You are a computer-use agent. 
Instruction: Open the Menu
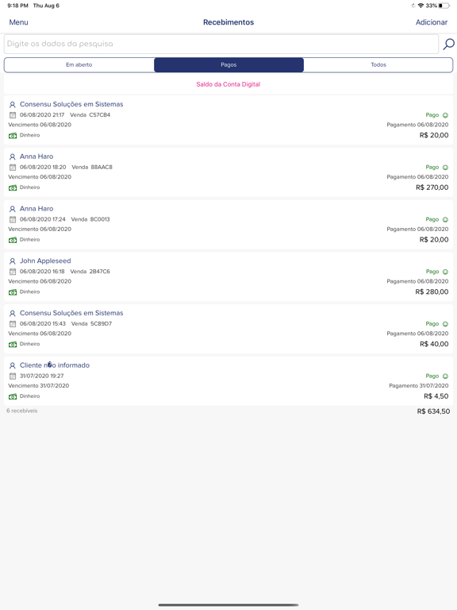[19, 22]
